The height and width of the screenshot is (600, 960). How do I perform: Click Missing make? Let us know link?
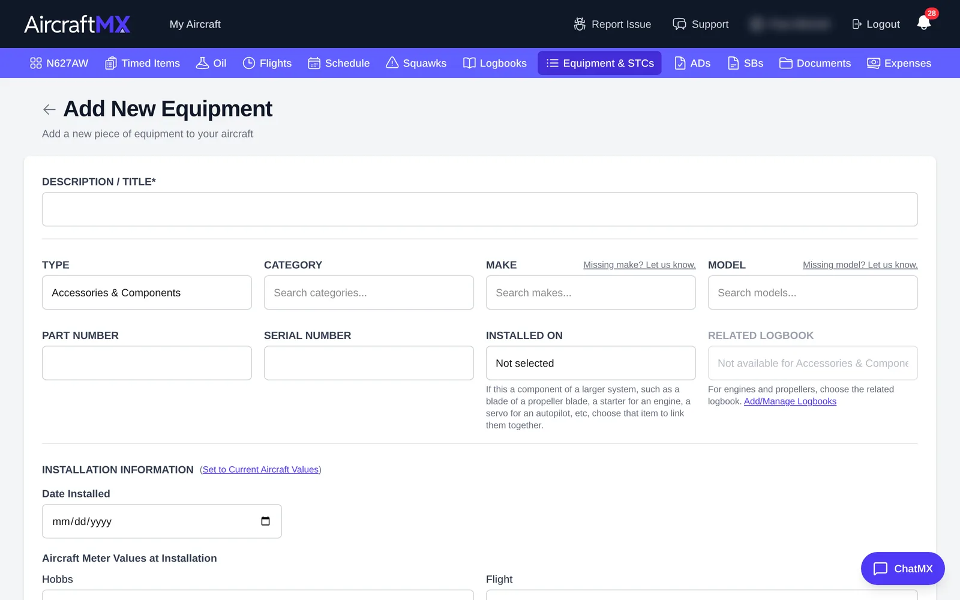click(640, 265)
